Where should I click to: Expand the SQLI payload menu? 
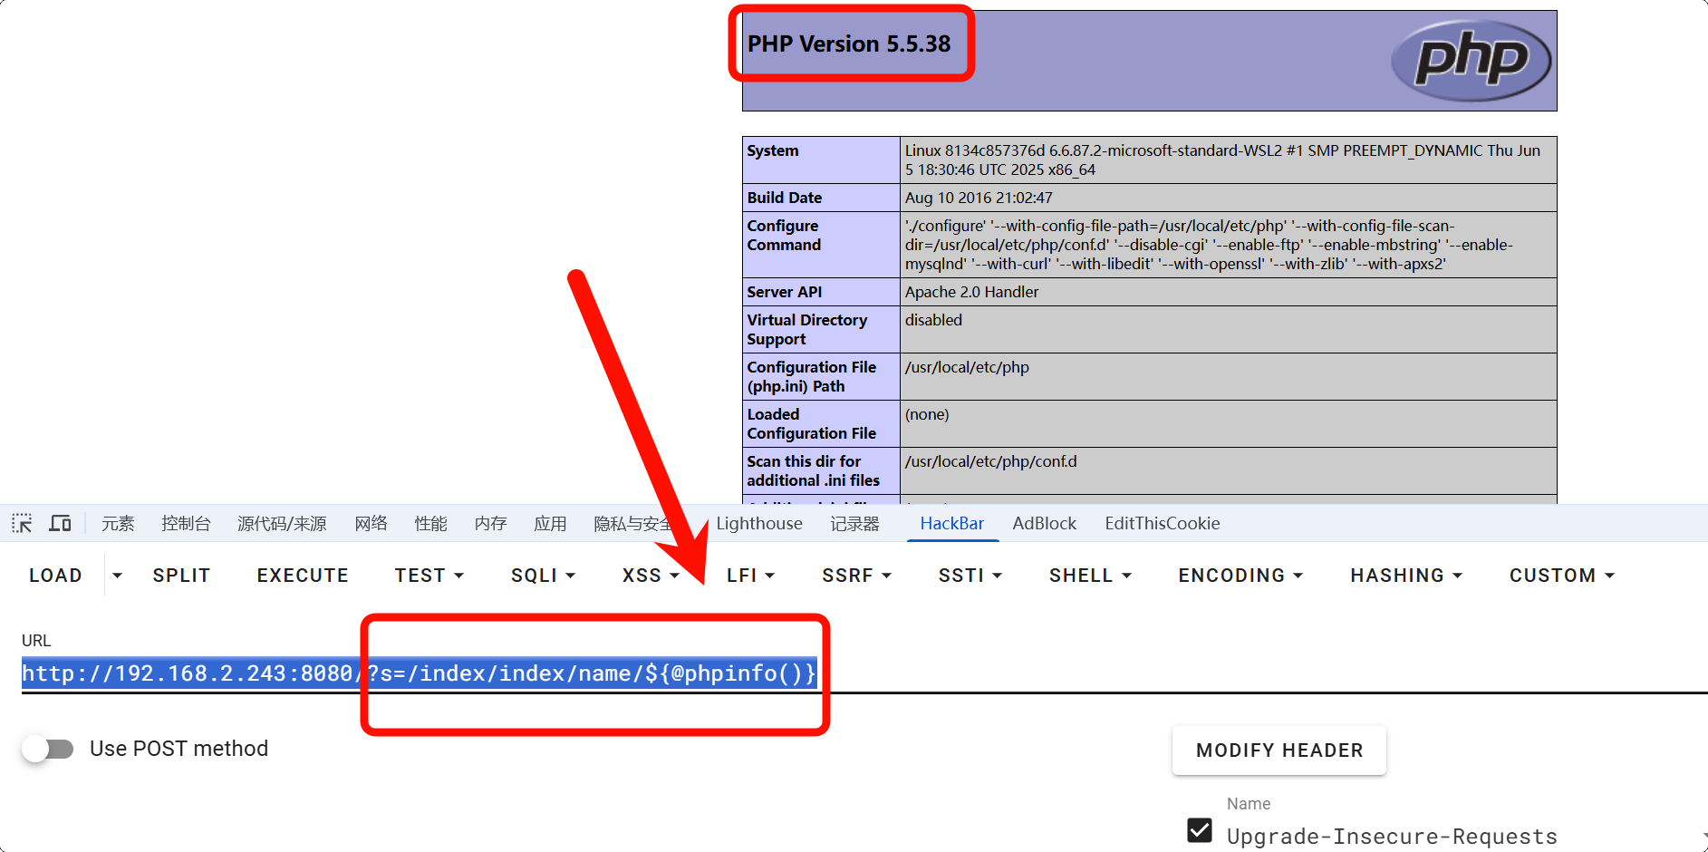click(x=543, y=576)
